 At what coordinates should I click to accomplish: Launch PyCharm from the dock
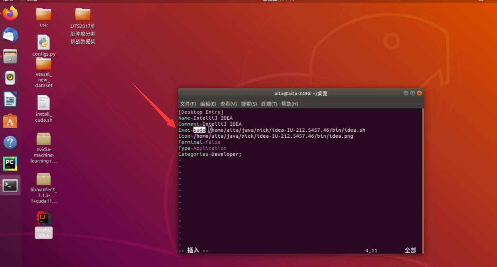coord(10,163)
